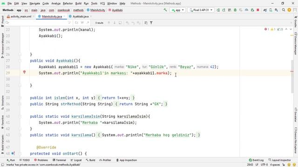Toggle Regex option in find bar

click(x=88, y=23)
